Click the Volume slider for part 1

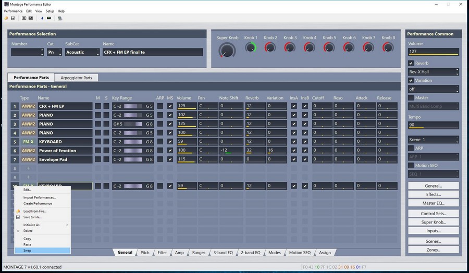(x=187, y=106)
